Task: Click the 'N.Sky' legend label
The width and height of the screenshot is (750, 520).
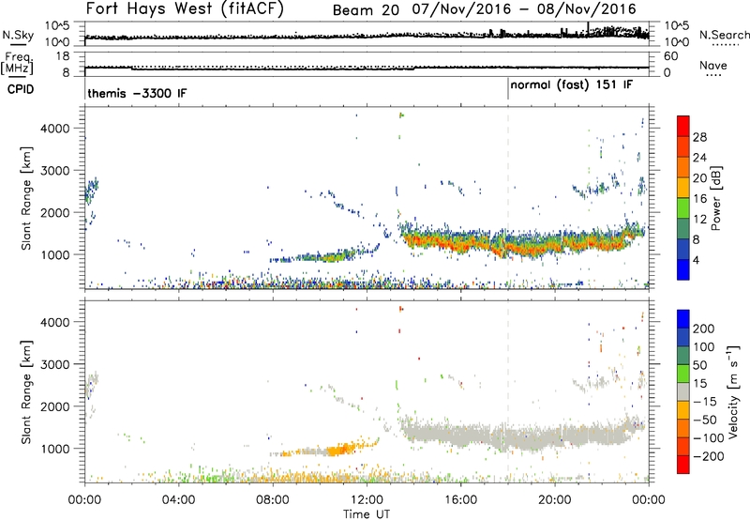Action: click(18, 35)
